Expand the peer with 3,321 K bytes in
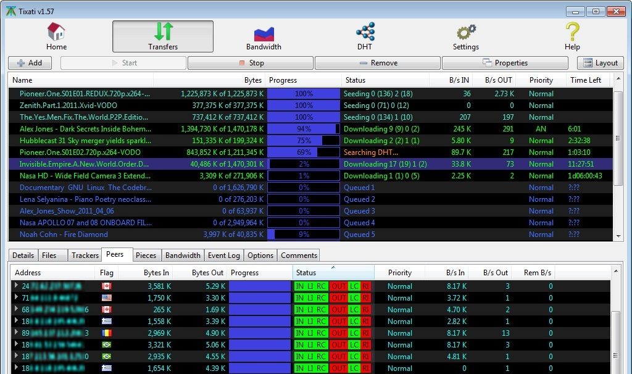The width and height of the screenshot is (632, 374). pos(16,344)
